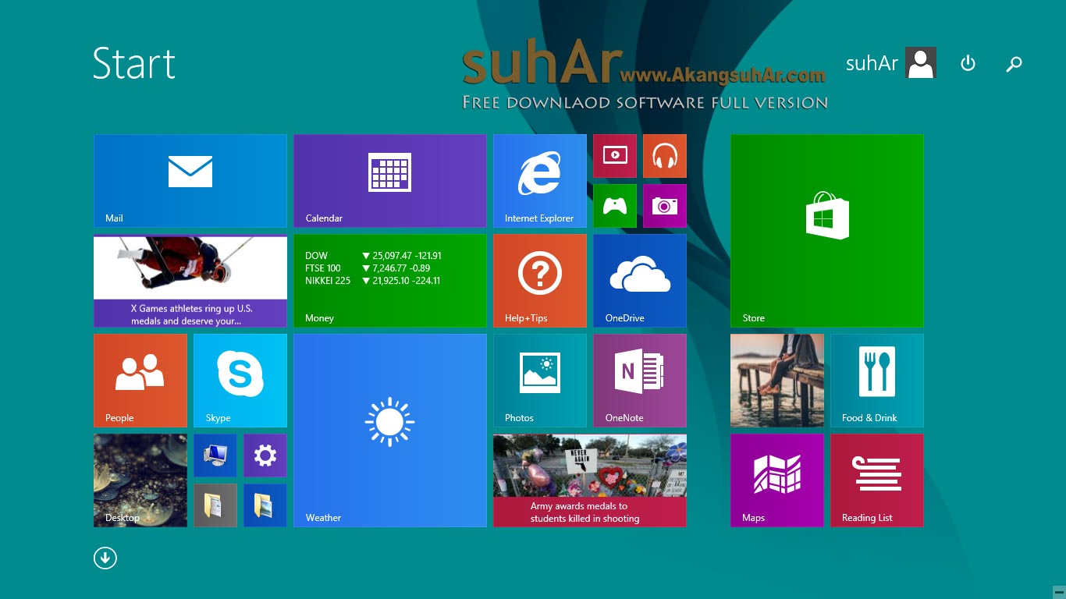Open the People tile
1066x599 pixels.
(140, 381)
